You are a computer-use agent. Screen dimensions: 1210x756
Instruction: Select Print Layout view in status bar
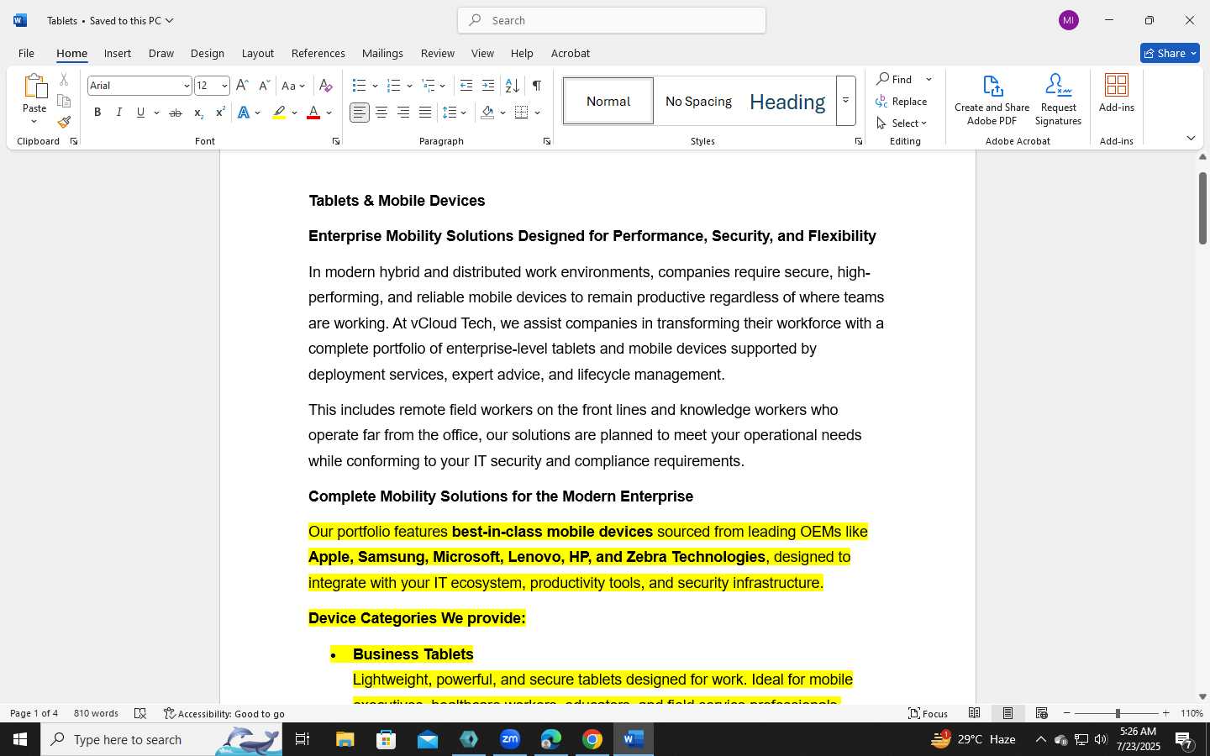1007,713
